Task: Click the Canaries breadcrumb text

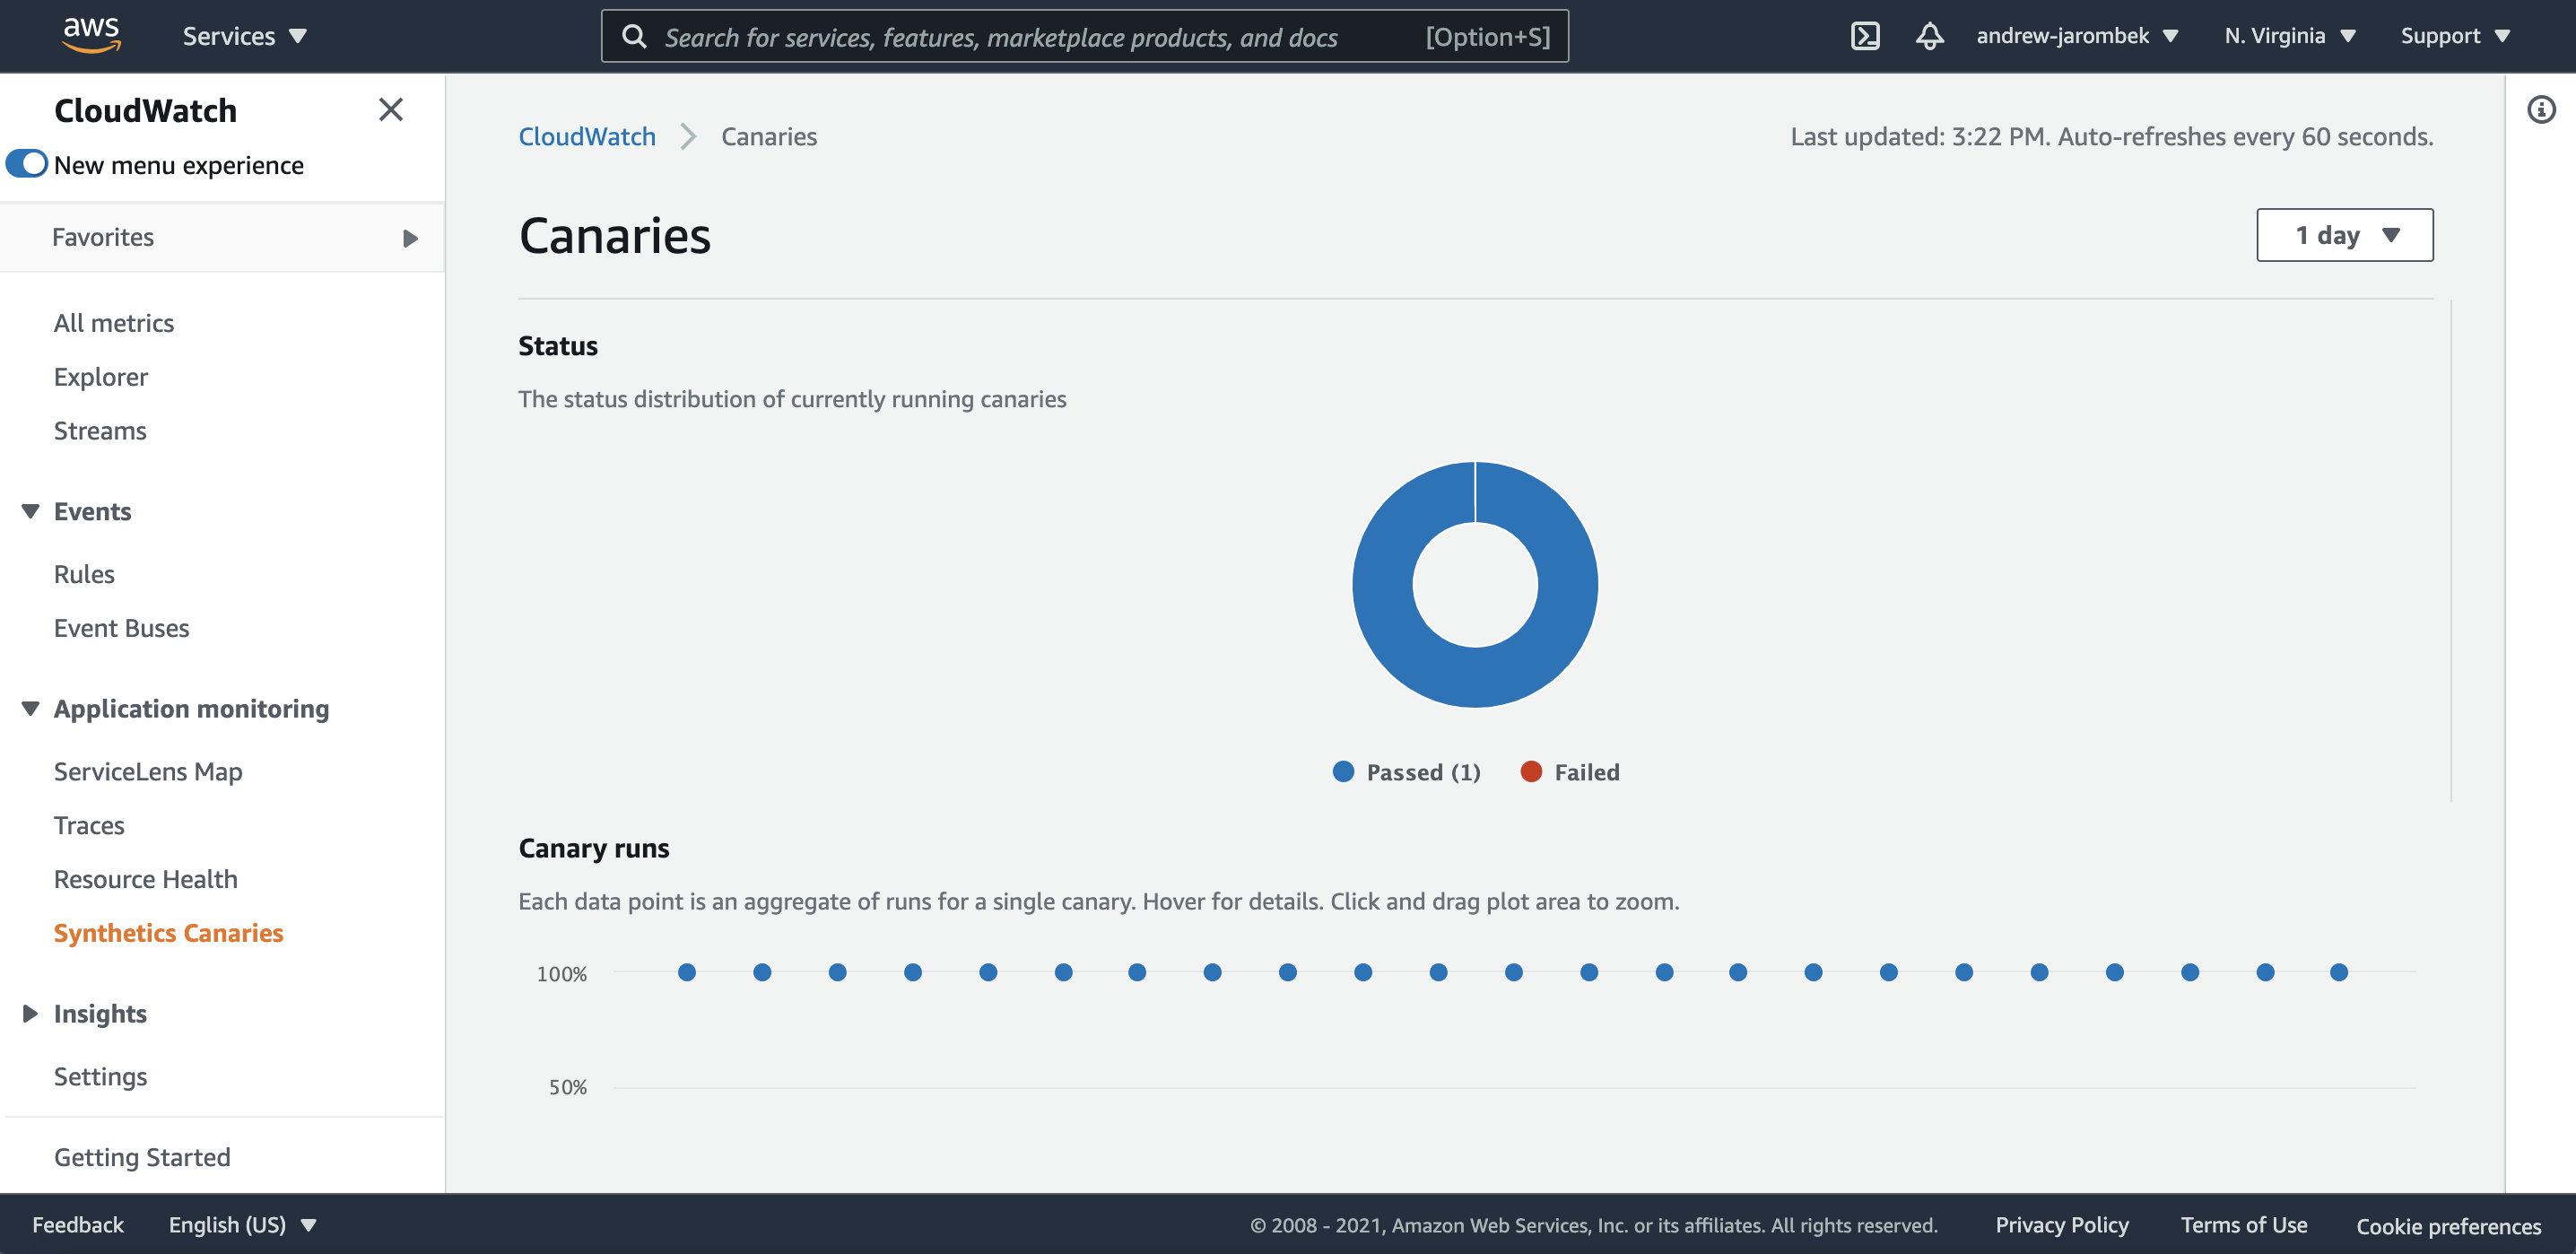Action: 769,136
